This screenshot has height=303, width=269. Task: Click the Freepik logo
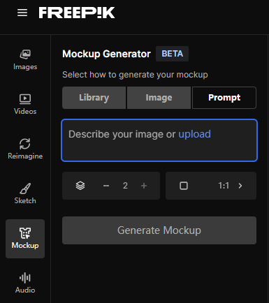coord(77,13)
